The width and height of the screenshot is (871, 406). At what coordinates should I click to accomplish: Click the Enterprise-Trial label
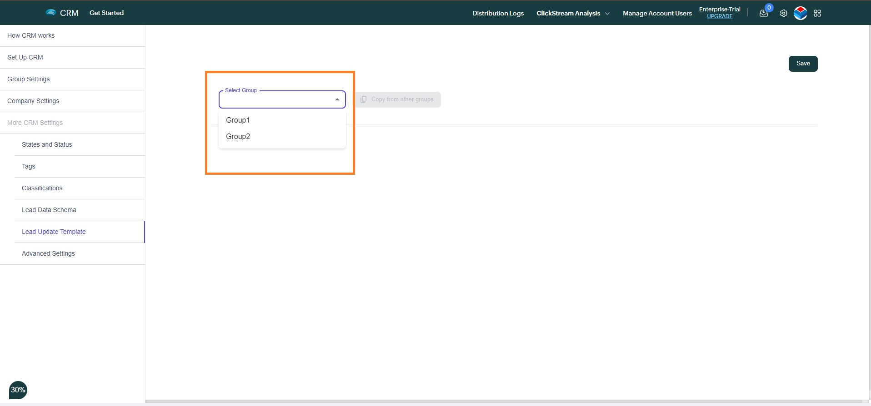(x=720, y=9)
